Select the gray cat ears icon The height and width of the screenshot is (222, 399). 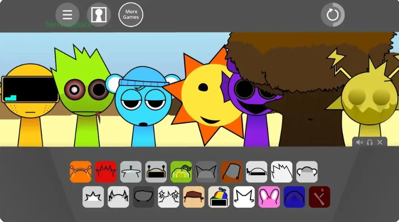point(206,172)
